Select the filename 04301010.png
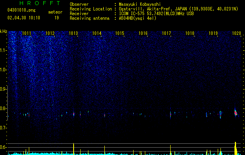 pos(21,10)
